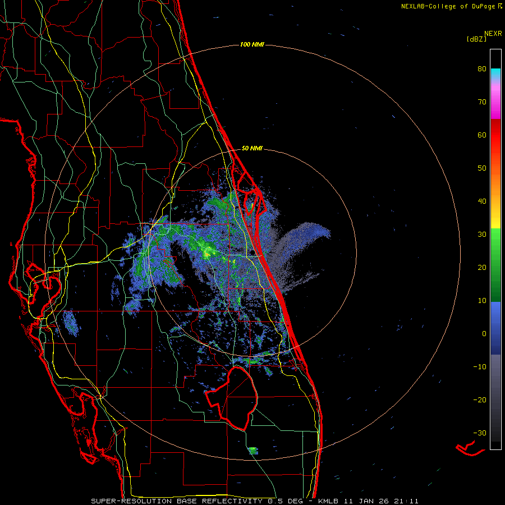Click the -10 value on the dBZ scale
The image size is (505, 505).
tap(480, 367)
